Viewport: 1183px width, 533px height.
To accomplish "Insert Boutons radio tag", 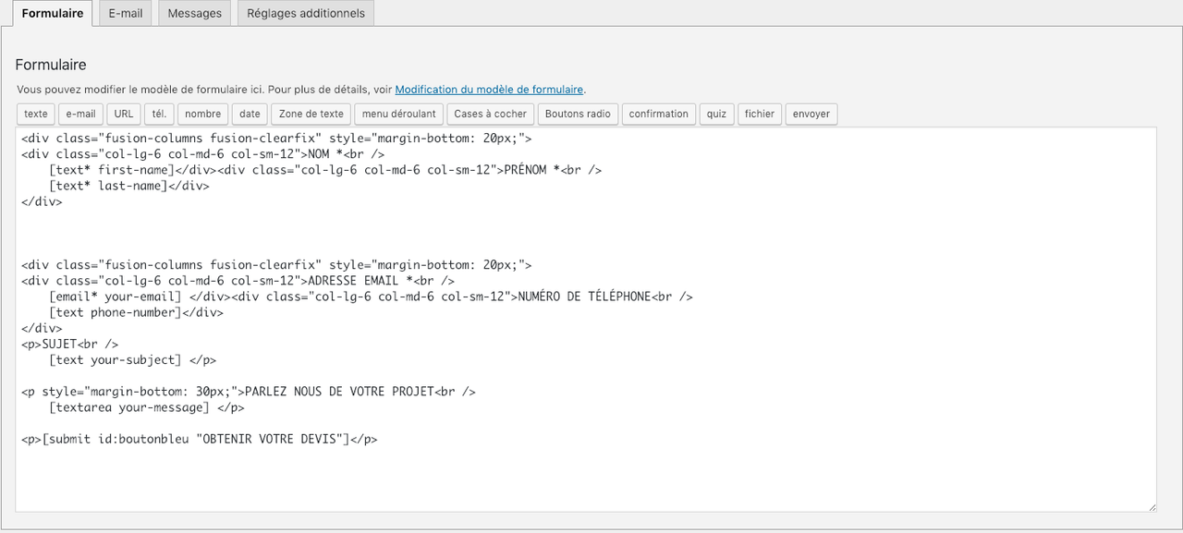I will pyautogui.click(x=579, y=114).
